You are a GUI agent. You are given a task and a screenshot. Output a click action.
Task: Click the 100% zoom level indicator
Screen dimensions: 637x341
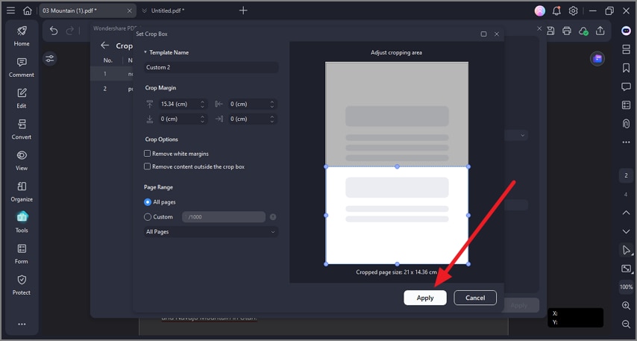[x=626, y=287]
